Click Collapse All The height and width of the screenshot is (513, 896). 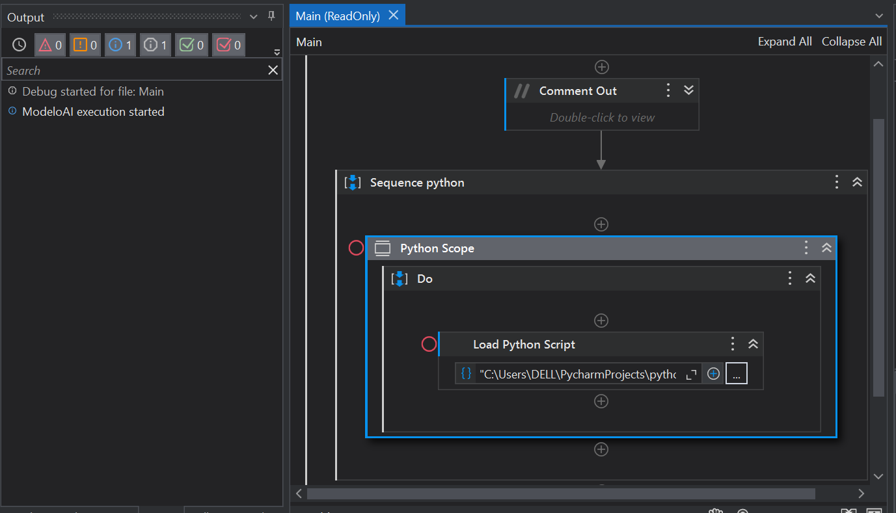click(852, 42)
